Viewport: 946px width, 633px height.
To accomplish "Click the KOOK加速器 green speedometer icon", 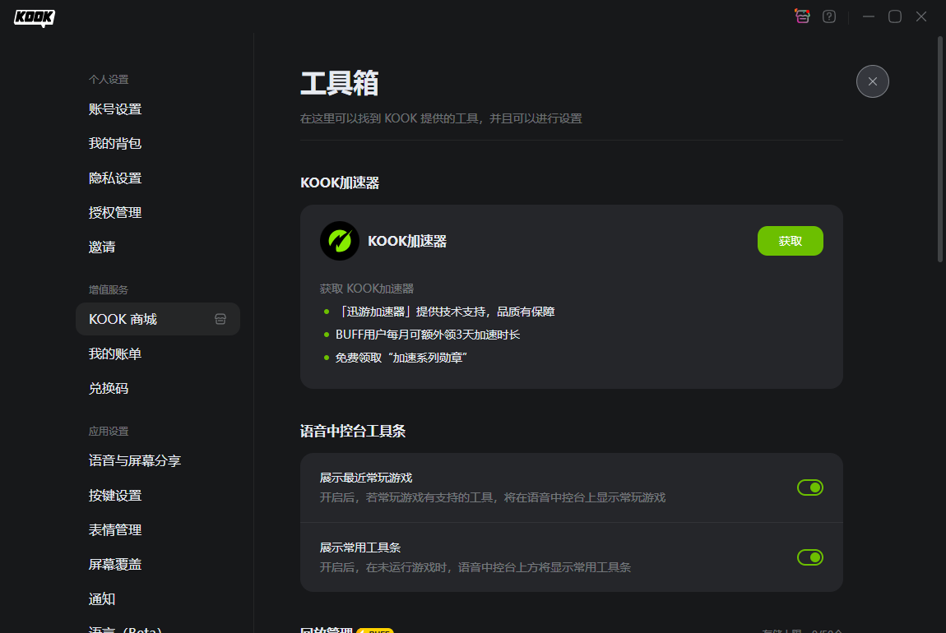I will pyautogui.click(x=340, y=241).
